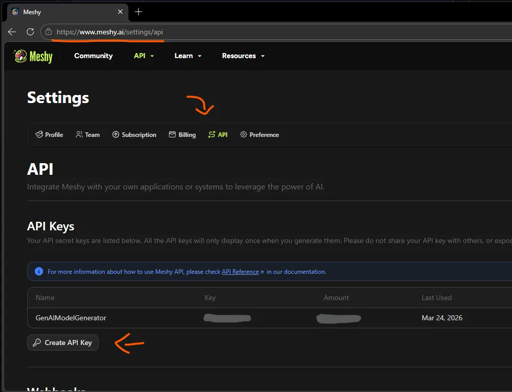
Task: Click external link arrow after API Reference
Action: 262,272
